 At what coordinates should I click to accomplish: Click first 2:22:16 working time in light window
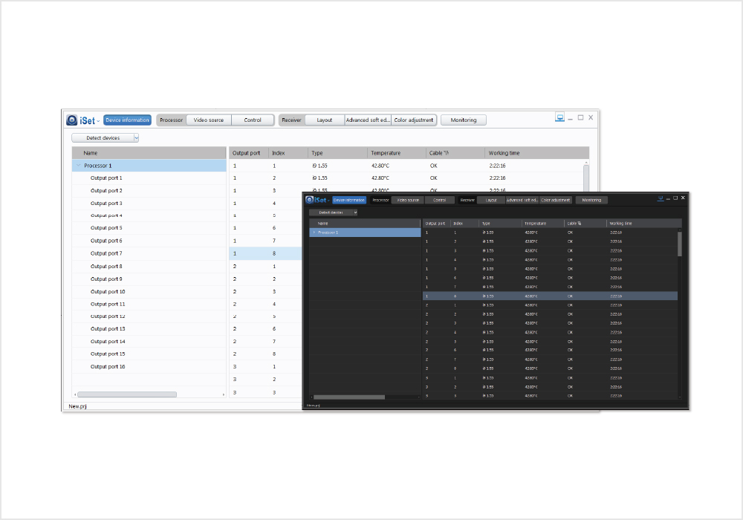pos(498,166)
